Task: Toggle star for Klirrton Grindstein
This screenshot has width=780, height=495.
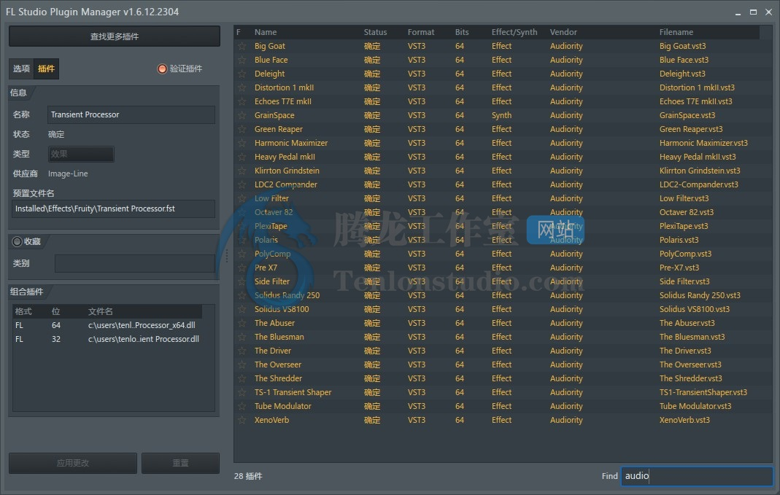Action: (242, 171)
